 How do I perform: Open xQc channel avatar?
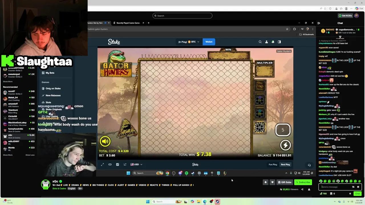tap(45, 185)
